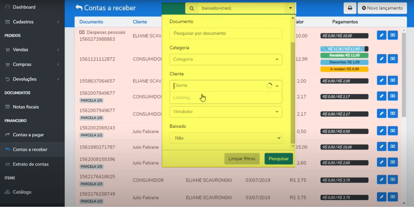414x208 pixels.
Task: Click the Limpar filtros button
Action: coord(242,159)
